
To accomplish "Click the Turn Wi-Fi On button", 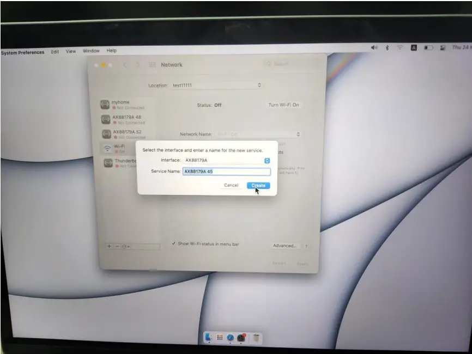I will 283,105.
